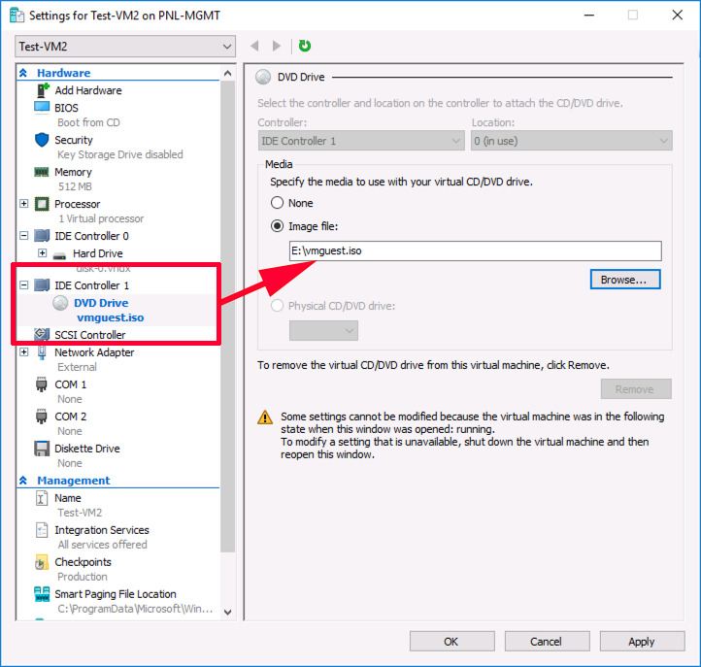Select SCSI Controller tree item
This screenshot has width=701, height=667.
(90, 334)
